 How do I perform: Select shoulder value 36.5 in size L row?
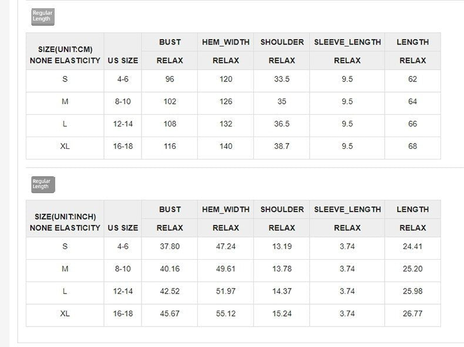281,124
